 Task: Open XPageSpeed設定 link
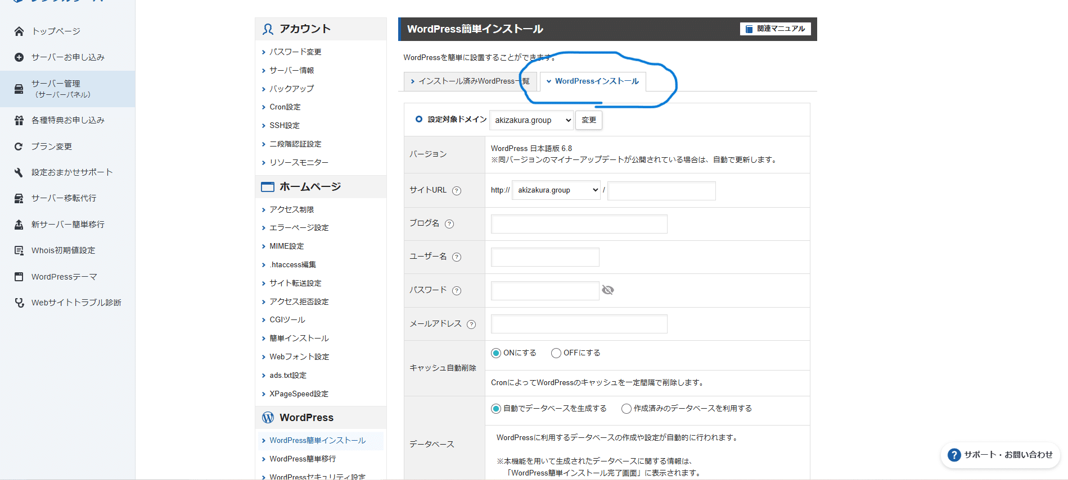(299, 394)
